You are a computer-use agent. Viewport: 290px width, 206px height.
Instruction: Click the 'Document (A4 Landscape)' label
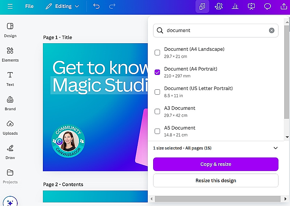[194, 49]
